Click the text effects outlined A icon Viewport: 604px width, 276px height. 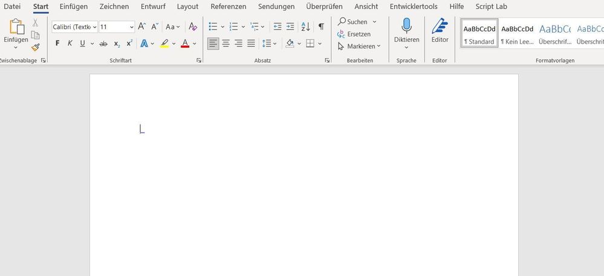click(x=144, y=44)
